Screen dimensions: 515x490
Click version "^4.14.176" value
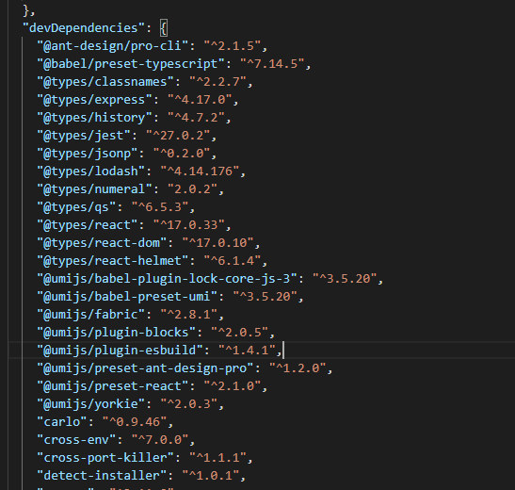tap(200, 171)
